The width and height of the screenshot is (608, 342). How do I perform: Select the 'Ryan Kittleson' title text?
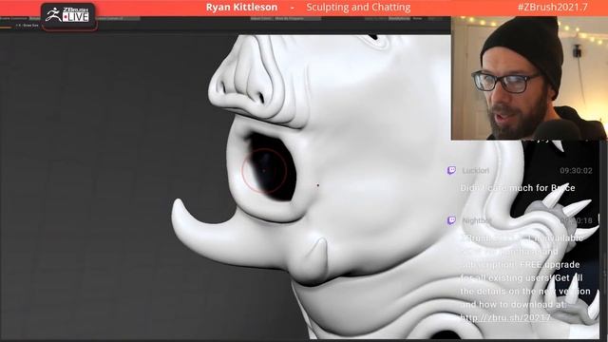pos(241,8)
